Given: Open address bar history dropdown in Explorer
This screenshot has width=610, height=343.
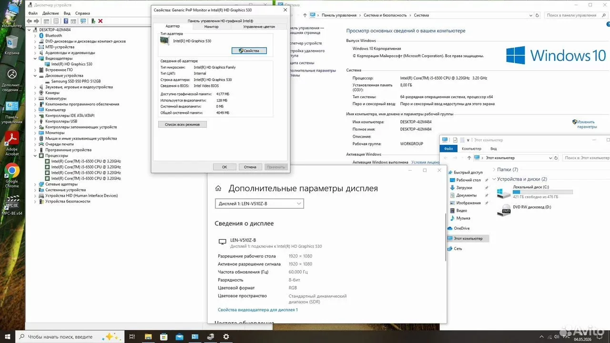Looking at the screenshot, I should click(549, 158).
